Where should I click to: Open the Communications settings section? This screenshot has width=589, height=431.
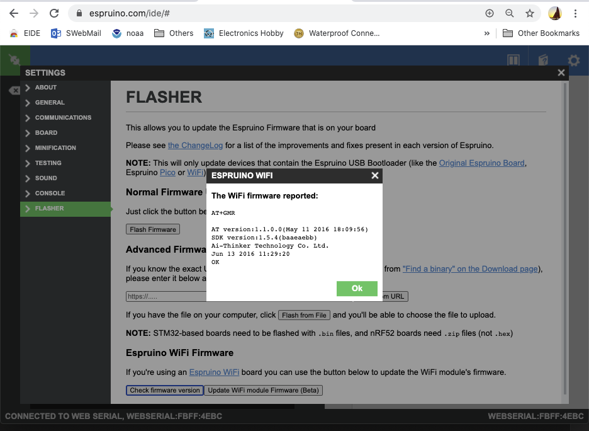coord(65,117)
